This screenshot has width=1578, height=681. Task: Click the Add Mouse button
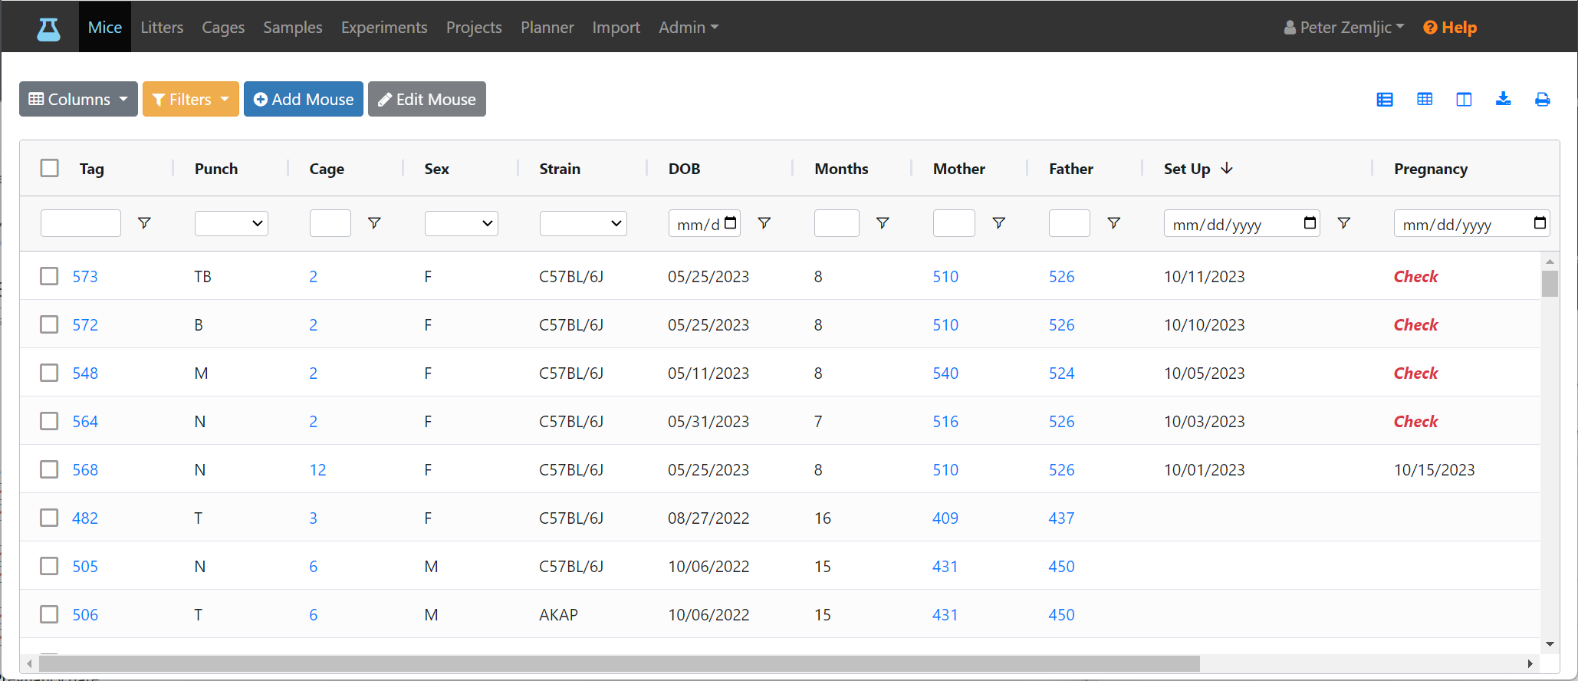pos(304,99)
